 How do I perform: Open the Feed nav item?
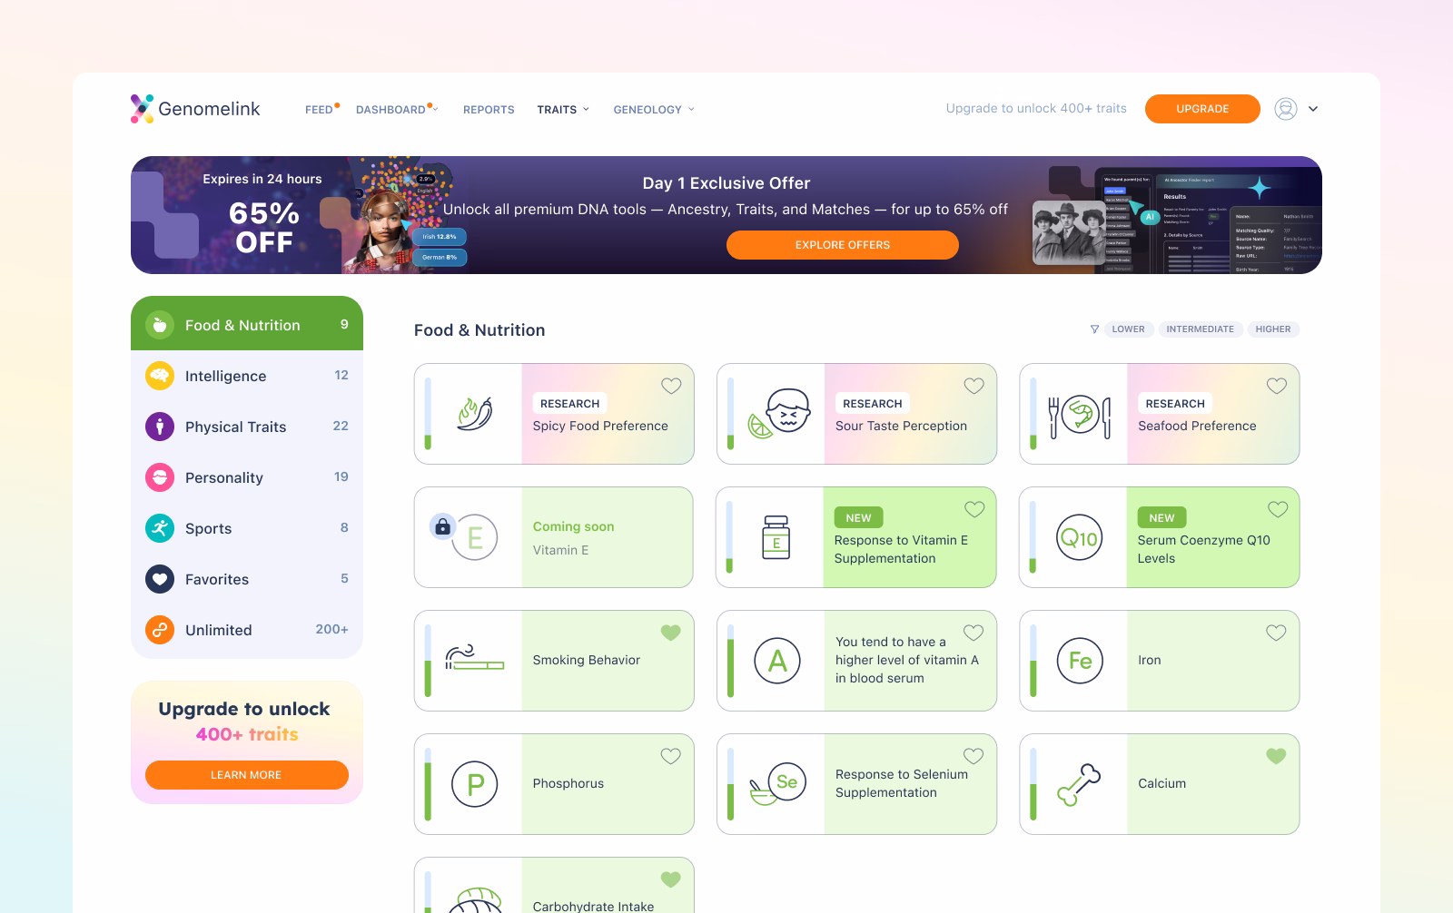(319, 110)
